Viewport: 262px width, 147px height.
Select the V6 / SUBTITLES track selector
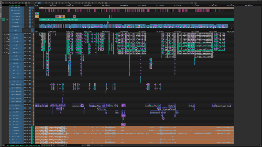[x=16, y=10]
